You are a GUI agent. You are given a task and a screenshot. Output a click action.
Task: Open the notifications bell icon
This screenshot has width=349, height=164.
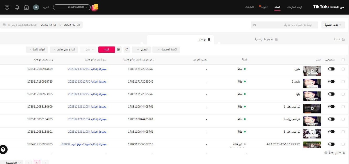(x=17, y=7)
